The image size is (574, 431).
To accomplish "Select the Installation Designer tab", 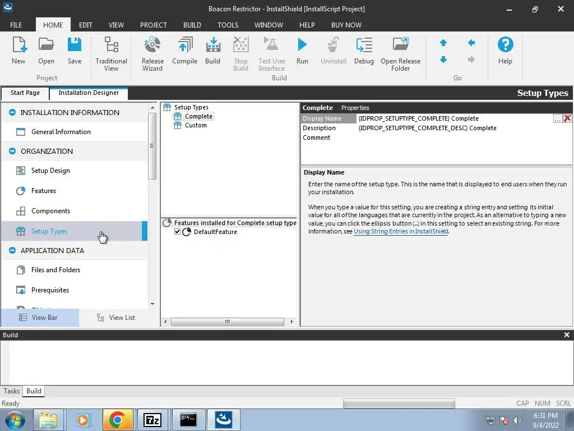I will (89, 93).
